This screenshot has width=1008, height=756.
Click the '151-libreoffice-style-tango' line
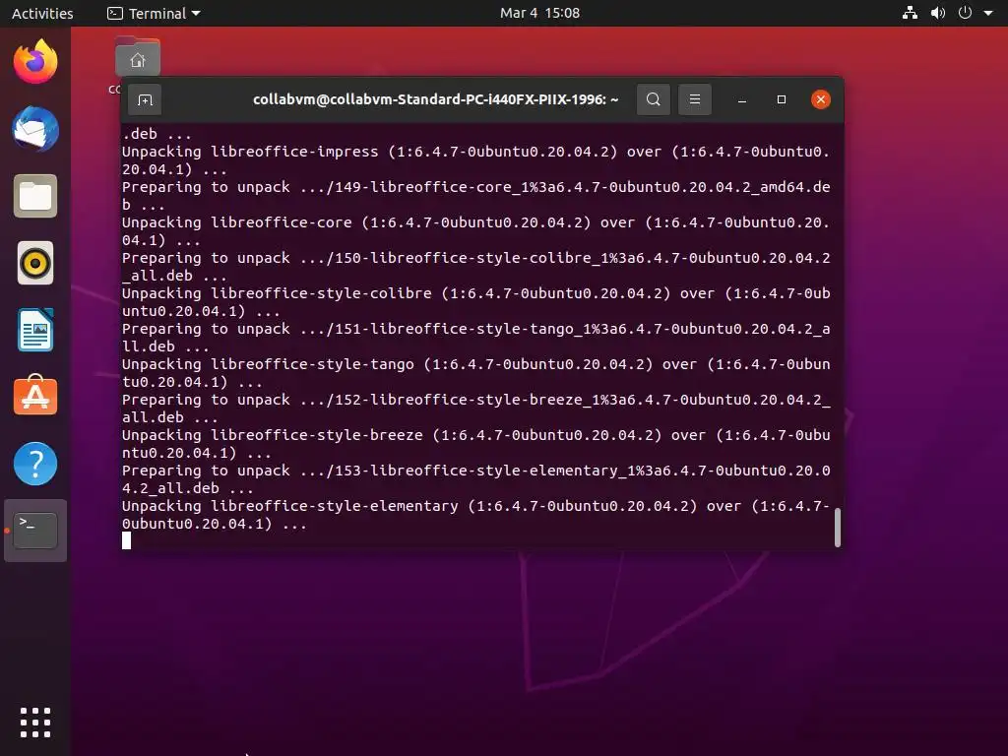click(476, 338)
